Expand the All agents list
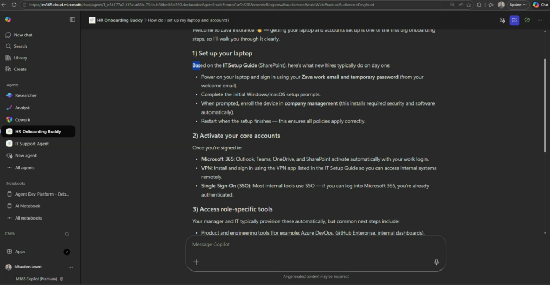The height and width of the screenshot is (285, 550). (x=25, y=168)
